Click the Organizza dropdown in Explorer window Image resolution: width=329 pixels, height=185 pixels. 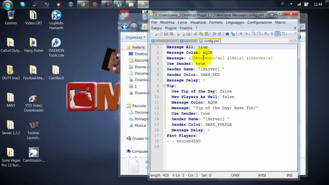pyautogui.click(x=135, y=37)
